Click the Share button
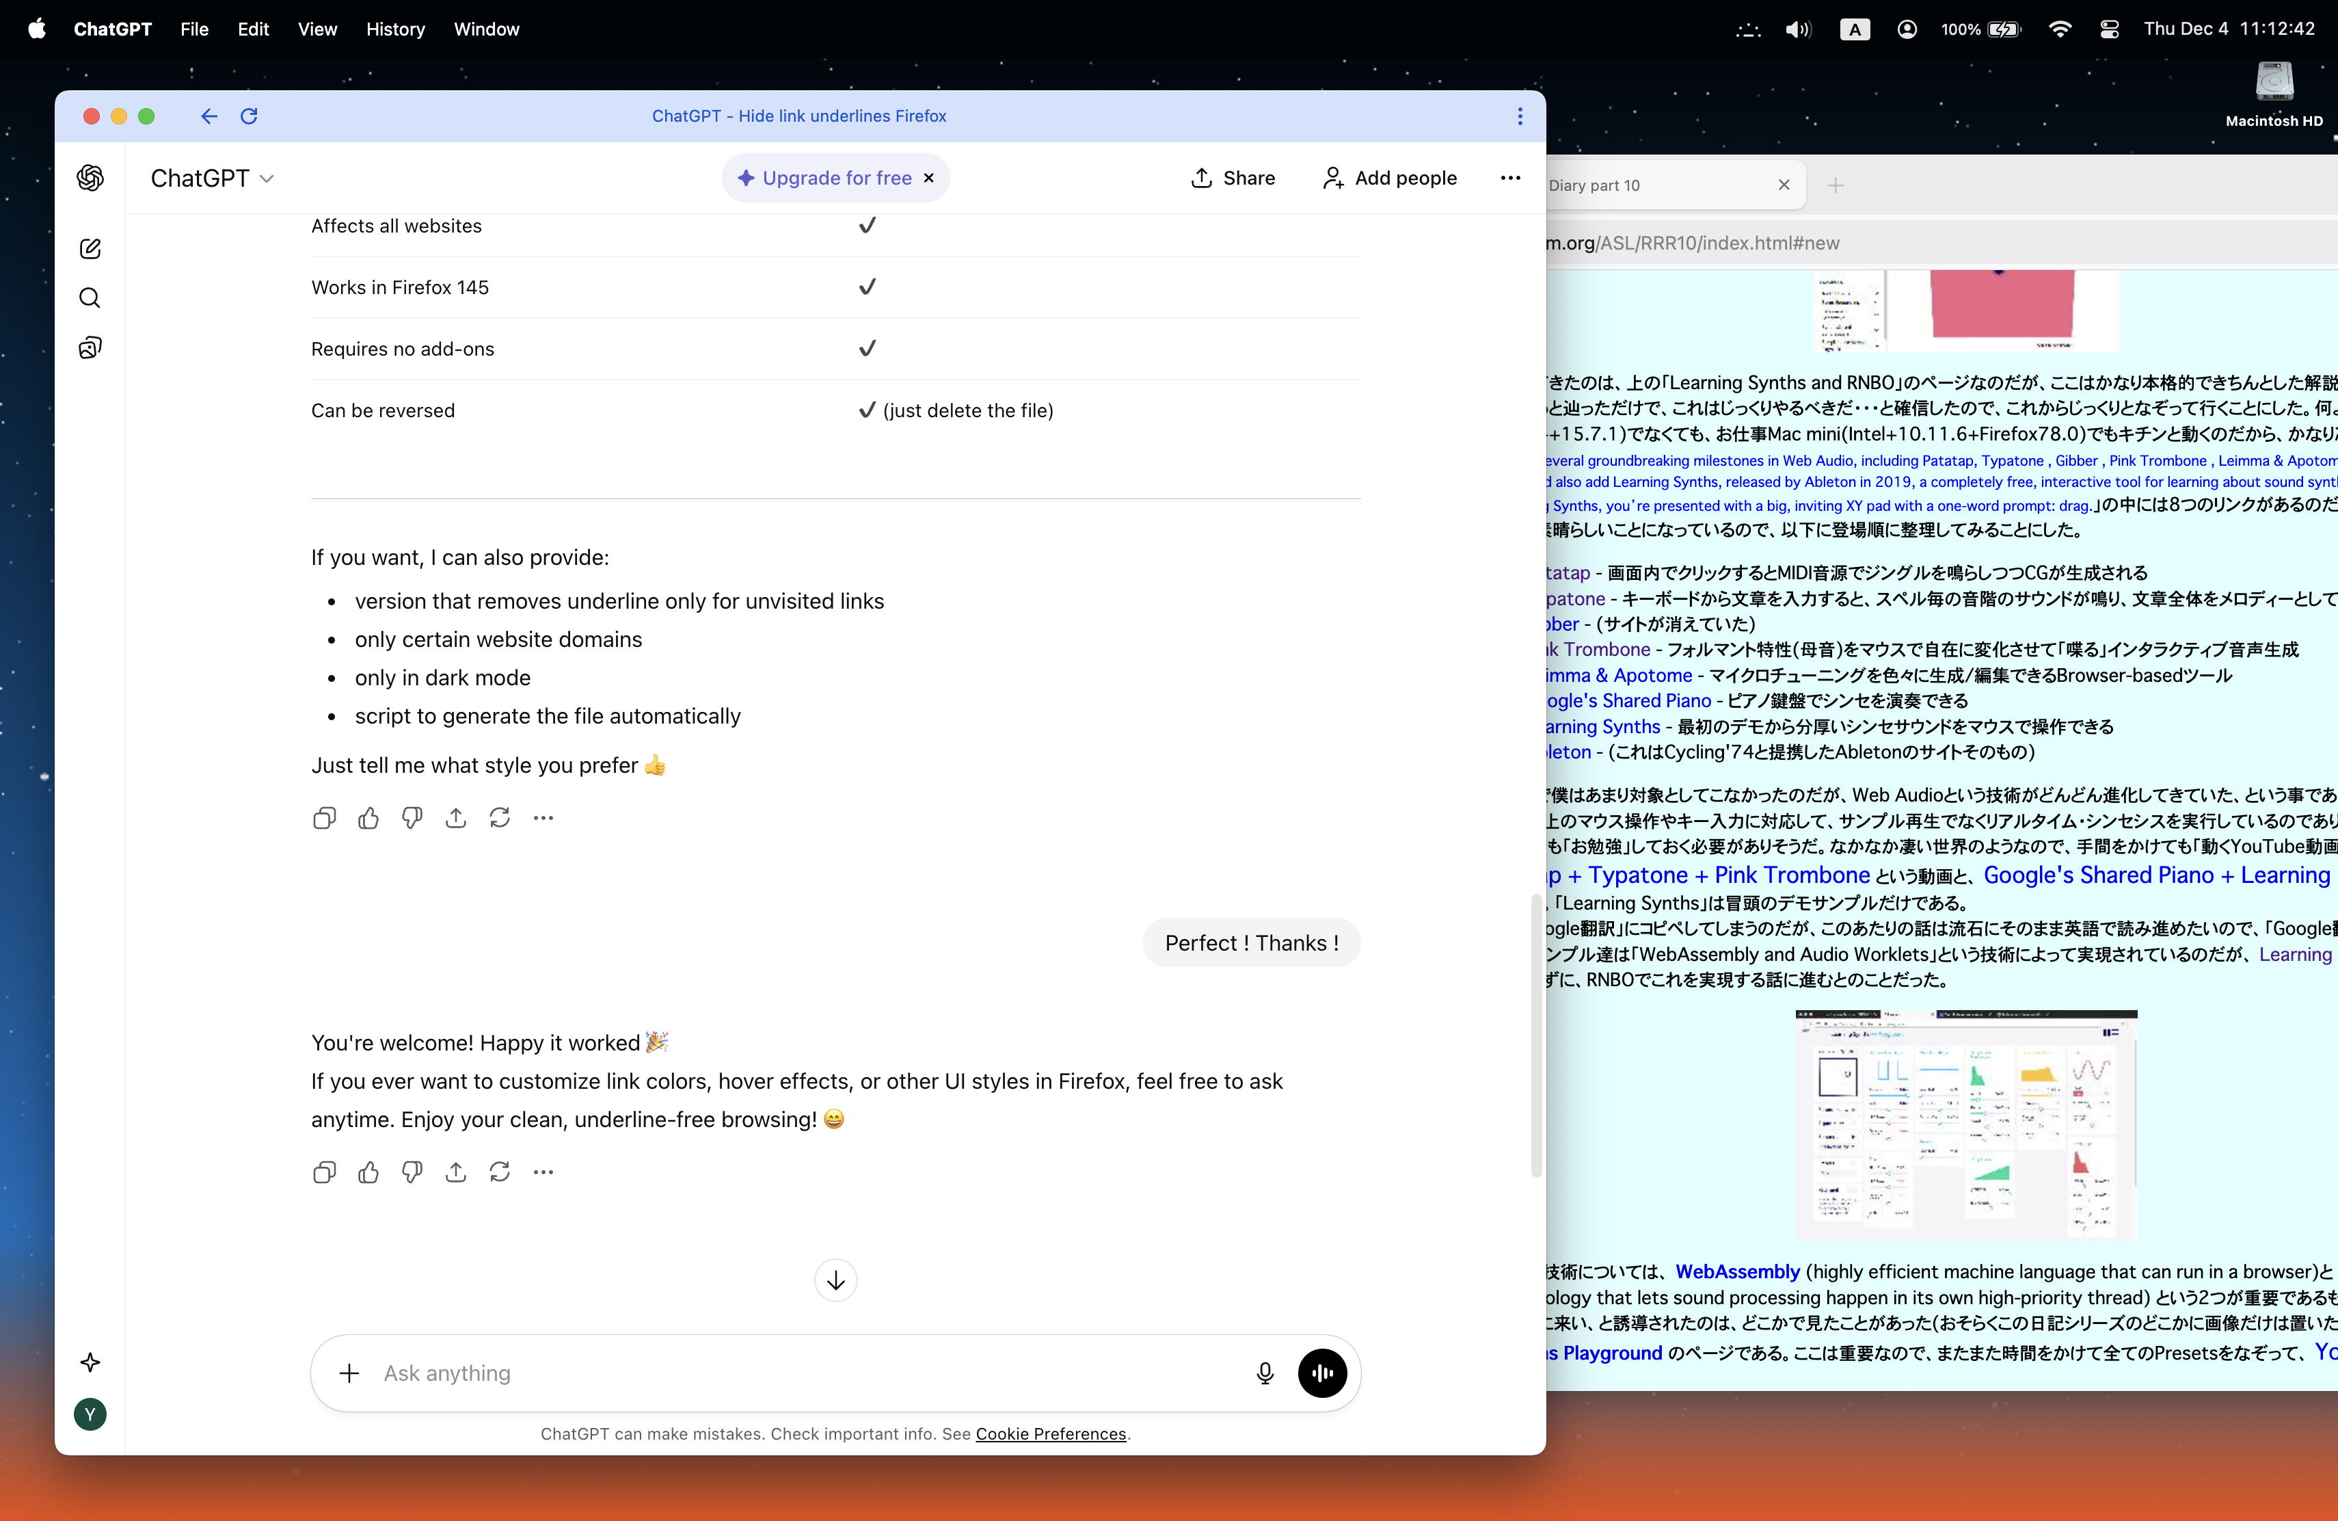This screenshot has height=1521, width=2338. pos(1233,178)
